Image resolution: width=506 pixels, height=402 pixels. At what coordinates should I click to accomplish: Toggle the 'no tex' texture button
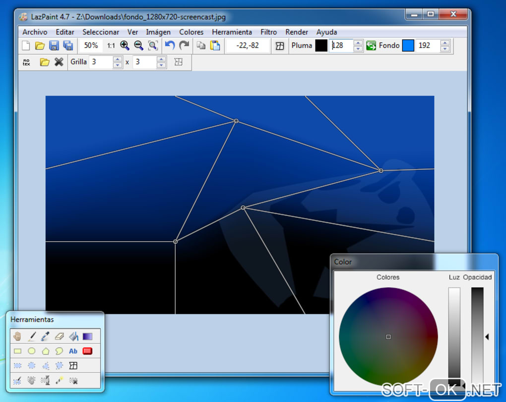[x=27, y=62]
